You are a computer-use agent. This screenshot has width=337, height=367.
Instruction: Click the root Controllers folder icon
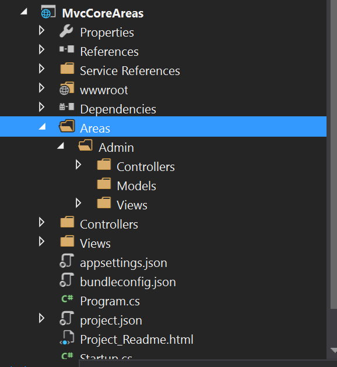coord(67,222)
